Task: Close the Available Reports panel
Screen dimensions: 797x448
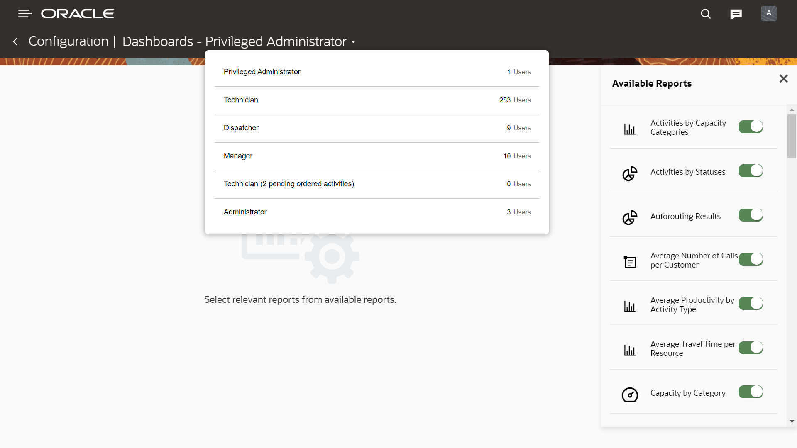Action: click(x=783, y=79)
